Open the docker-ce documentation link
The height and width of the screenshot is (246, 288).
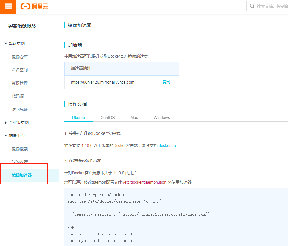point(167,146)
